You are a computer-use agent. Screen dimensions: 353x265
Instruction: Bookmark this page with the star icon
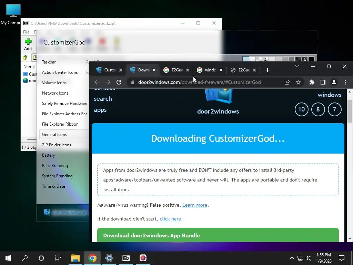pyautogui.click(x=298, y=82)
